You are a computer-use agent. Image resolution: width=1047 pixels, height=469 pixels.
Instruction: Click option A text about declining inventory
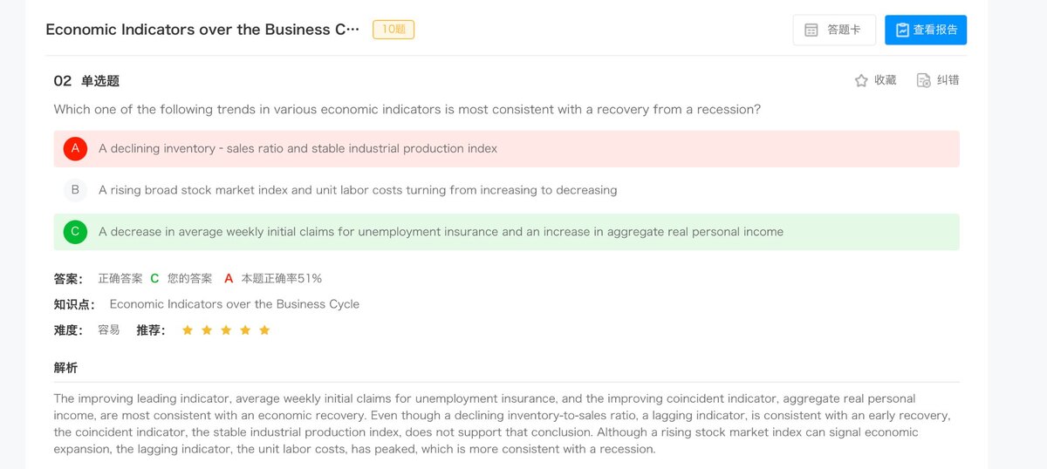point(298,149)
